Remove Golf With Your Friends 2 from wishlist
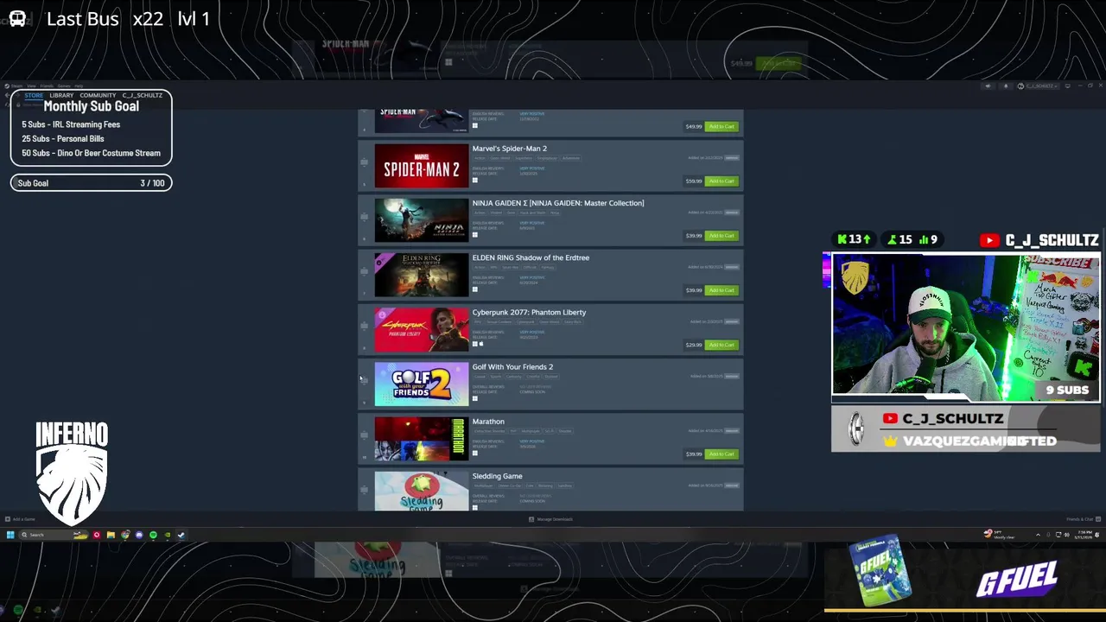The image size is (1106, 622). coord(732,377)
